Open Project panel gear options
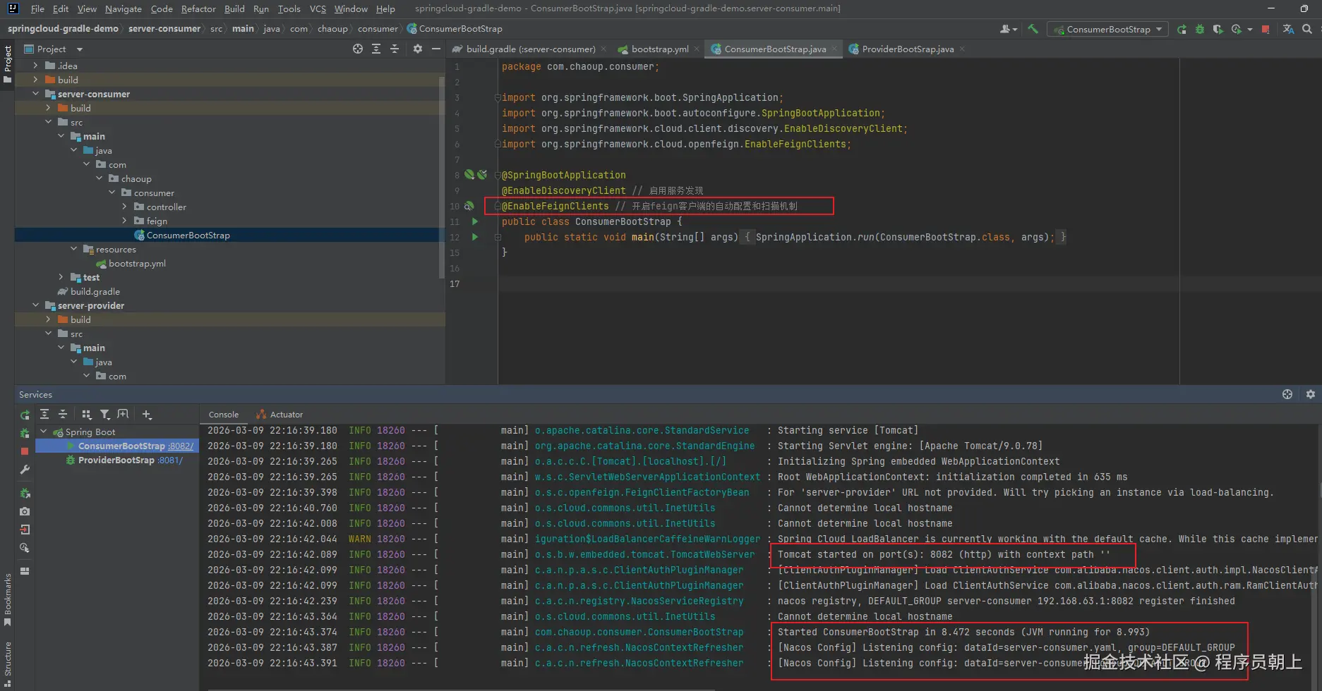This screenshot has width=1322, height=691. [418, 49]
